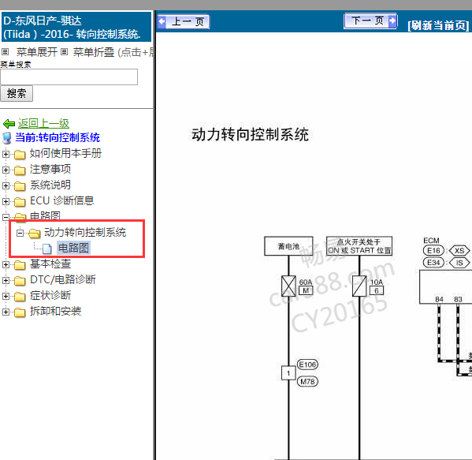Click 菜单展开 text to expand menu

point(37,52)
